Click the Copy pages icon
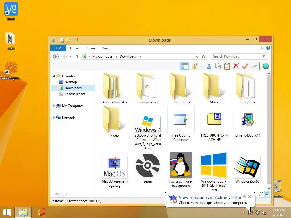Image resolution: width=291 pixels, height=218 pixels. coord(218,66)
